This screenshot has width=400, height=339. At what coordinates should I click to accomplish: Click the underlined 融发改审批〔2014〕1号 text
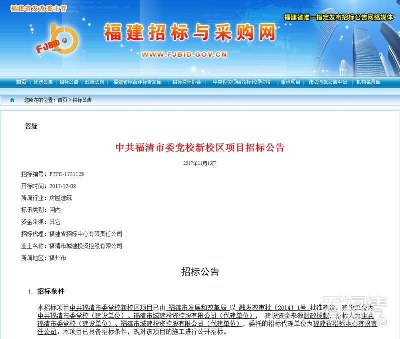point(272,308)
